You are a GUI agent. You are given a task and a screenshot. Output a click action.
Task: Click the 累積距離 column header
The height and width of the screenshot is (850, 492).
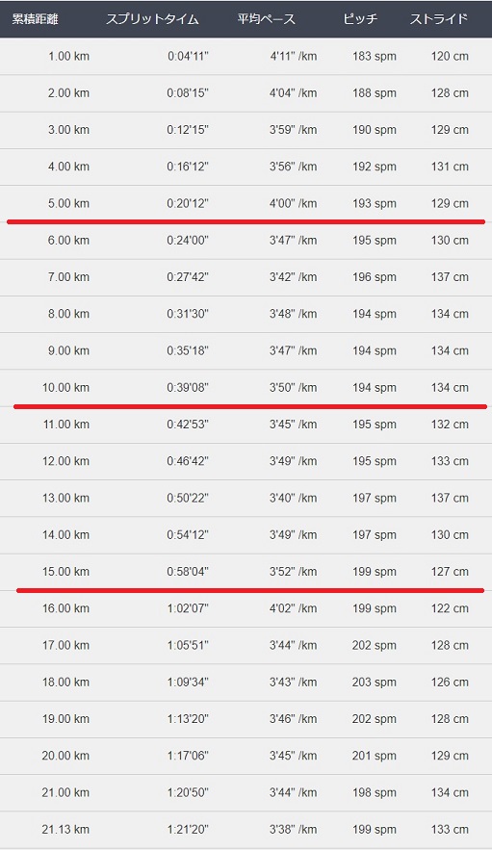pos(36,19)
